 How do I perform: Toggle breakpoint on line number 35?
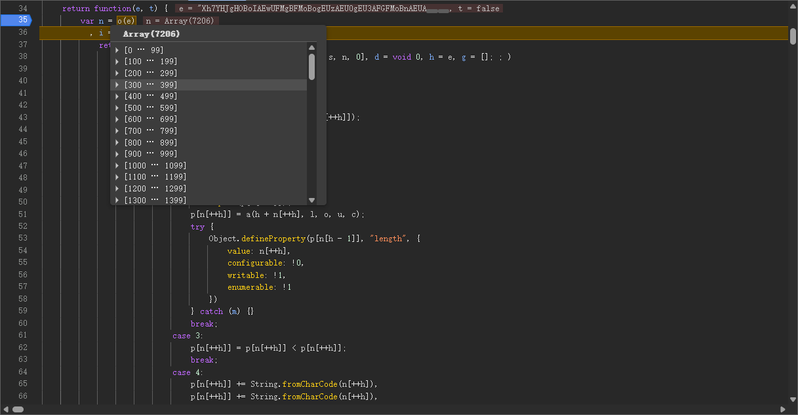(x=23, y=20)
